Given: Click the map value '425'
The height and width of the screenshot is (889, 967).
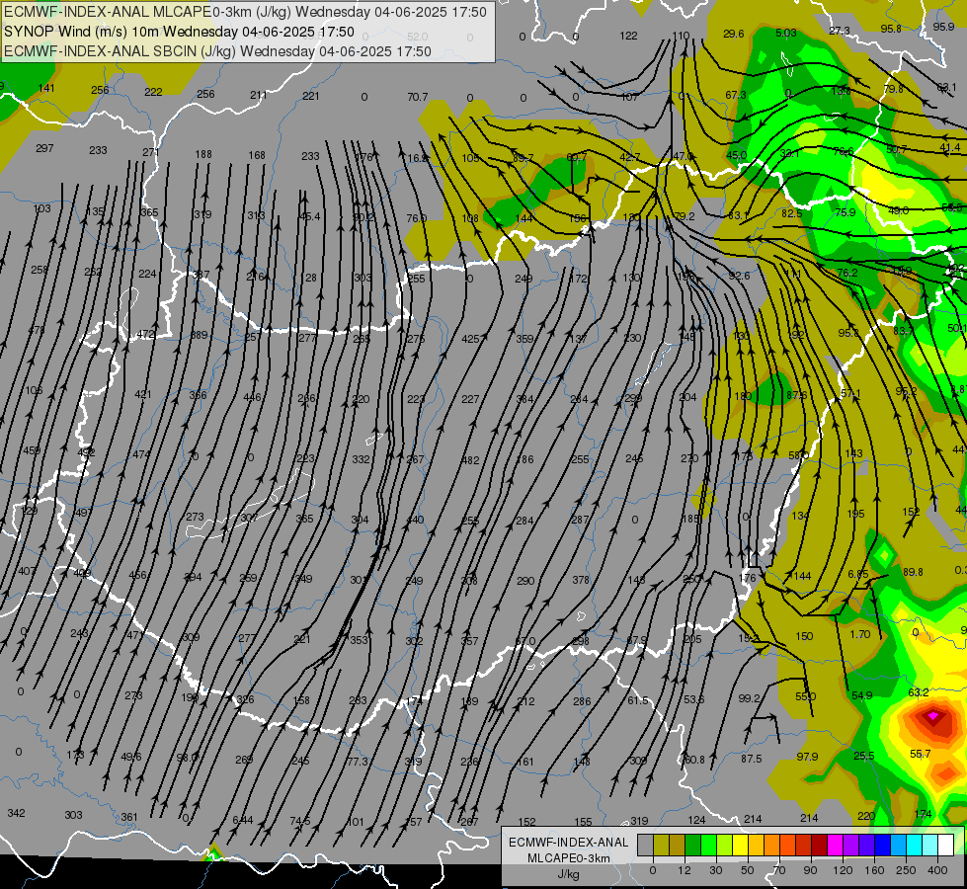Looking at the screenshot, I should click(470, 339).
